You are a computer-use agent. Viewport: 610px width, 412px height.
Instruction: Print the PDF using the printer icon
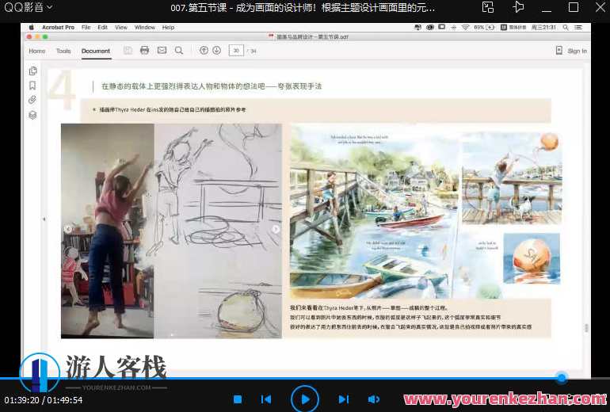(x=144, y=51)
